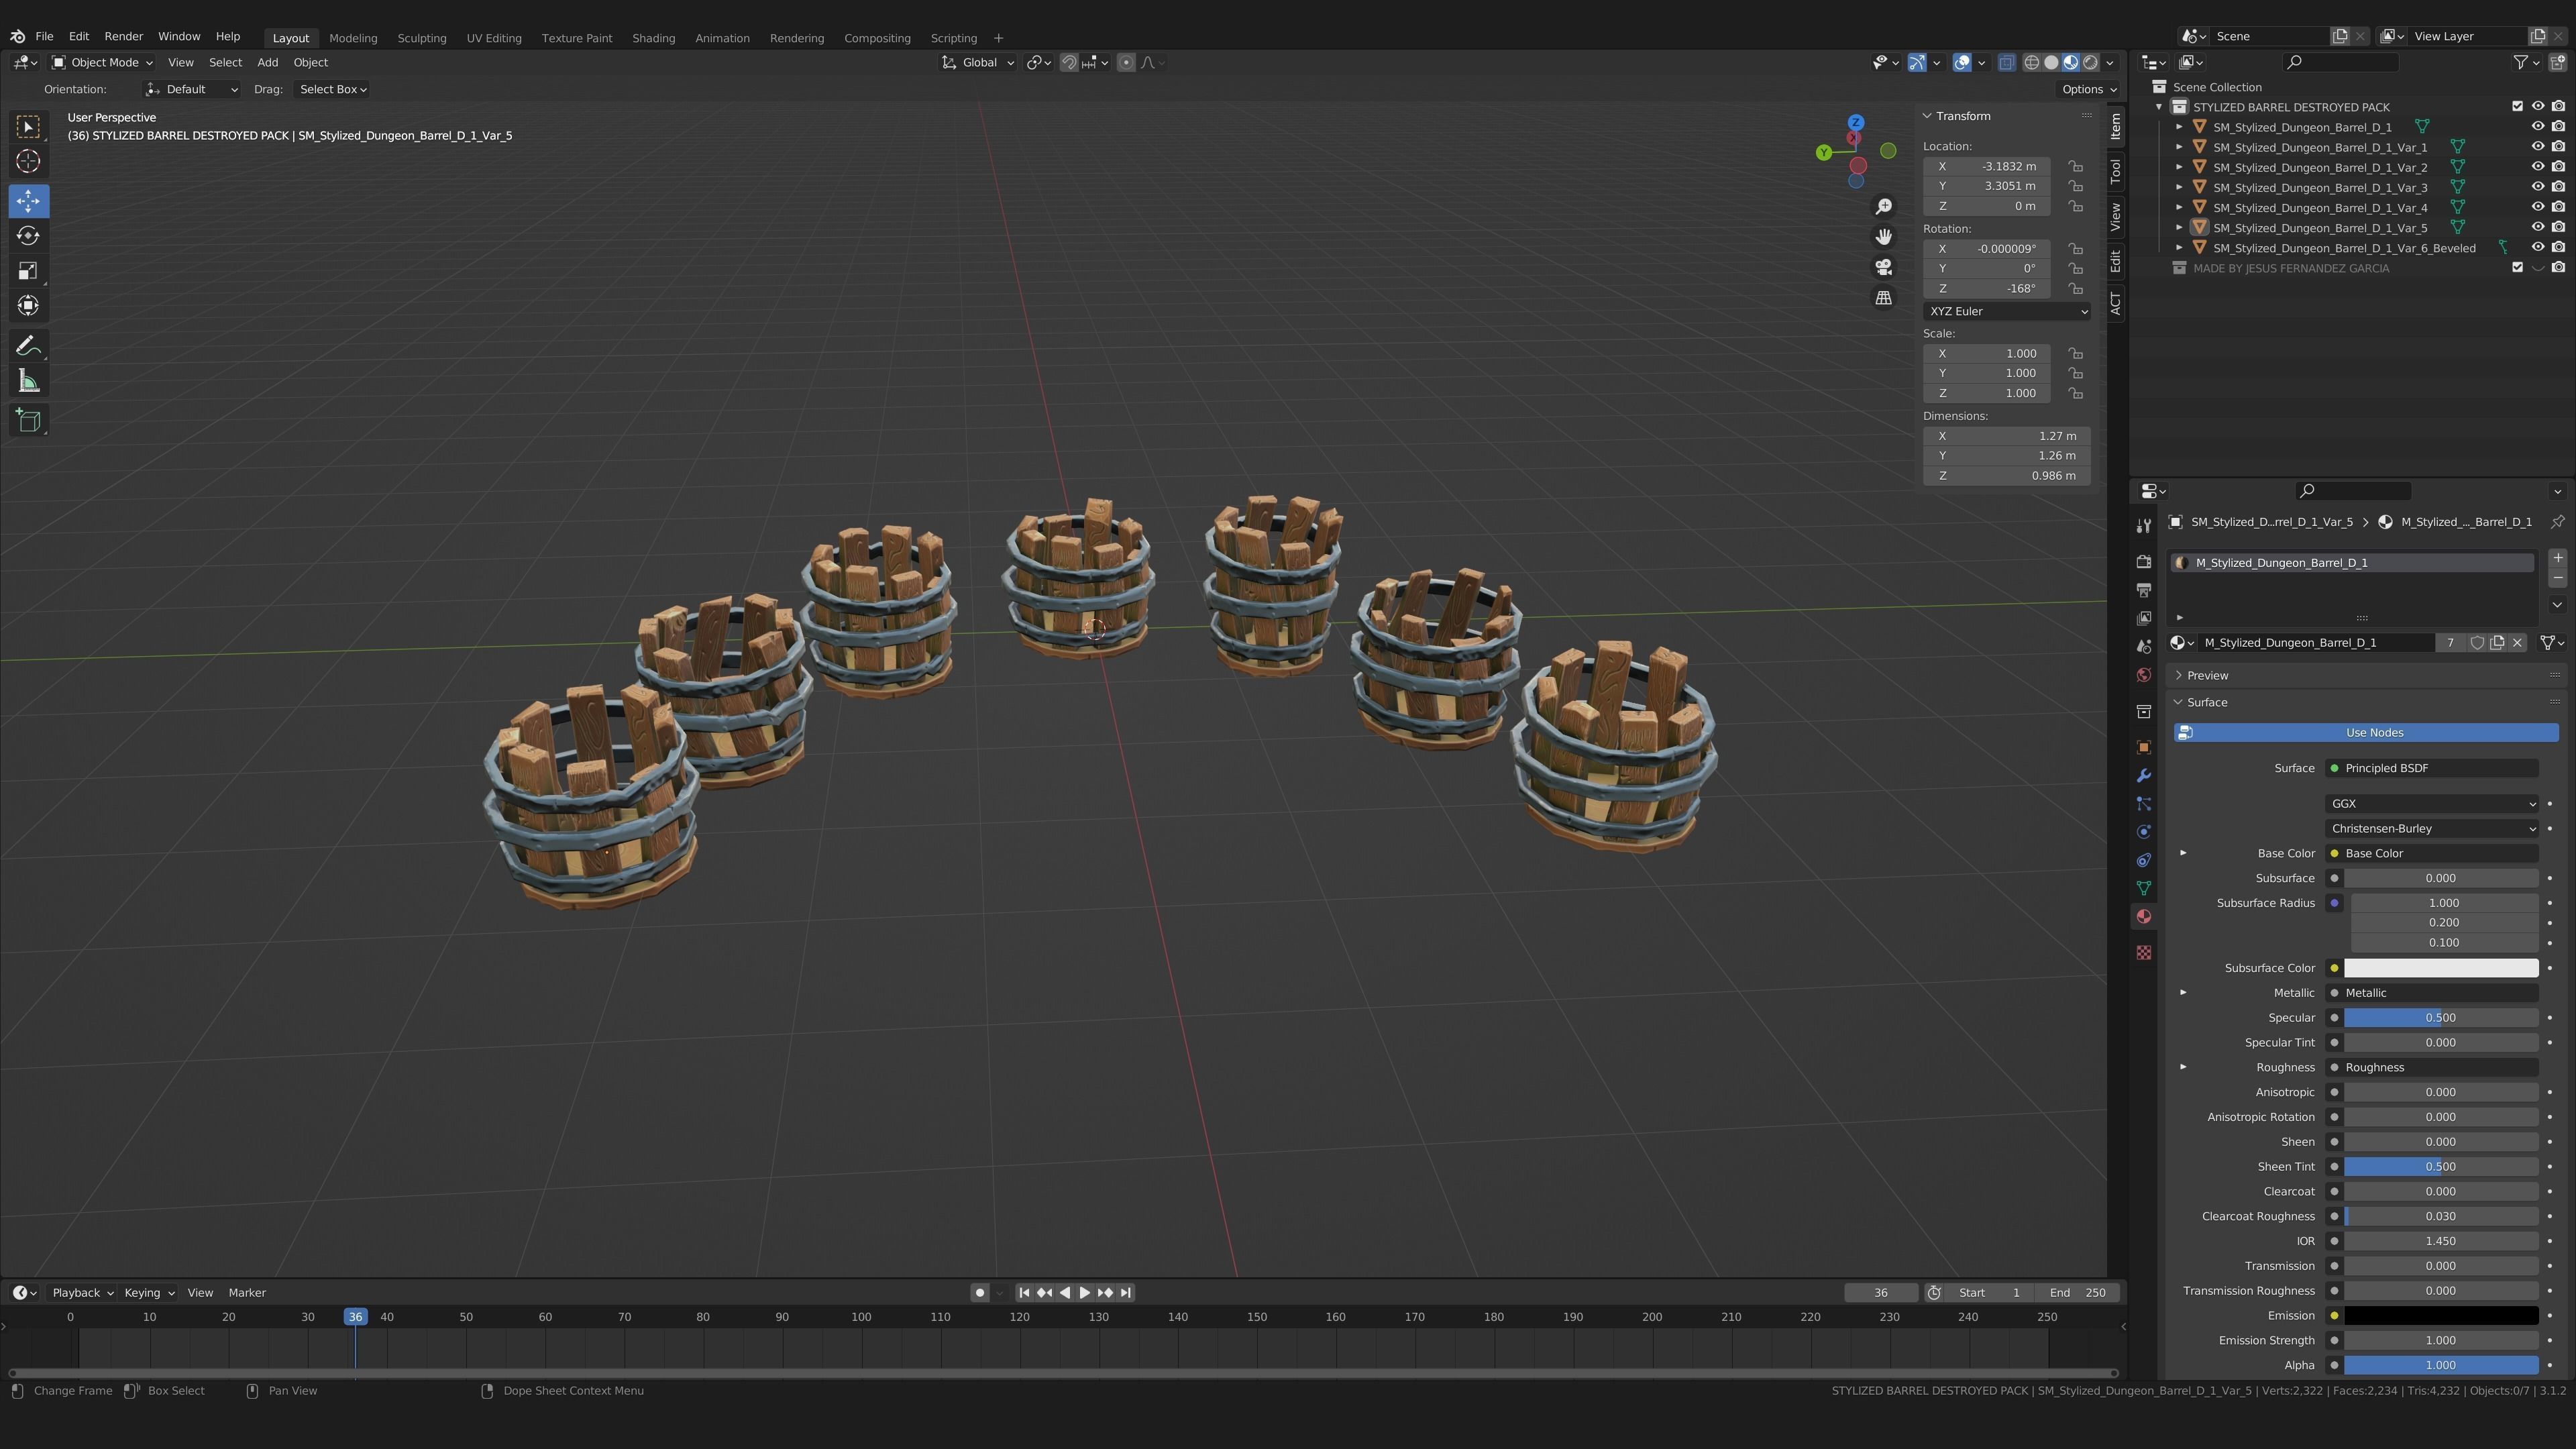
Task: Select the Annotate pencil tool
Action: click(28, 346)
